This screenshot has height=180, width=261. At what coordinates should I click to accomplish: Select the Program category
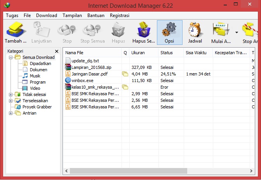pos(38,82)
